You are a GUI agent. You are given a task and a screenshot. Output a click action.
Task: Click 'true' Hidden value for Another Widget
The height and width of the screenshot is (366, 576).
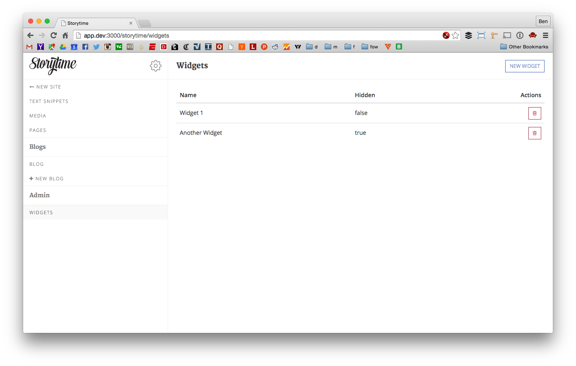click(x=360, y=133)
